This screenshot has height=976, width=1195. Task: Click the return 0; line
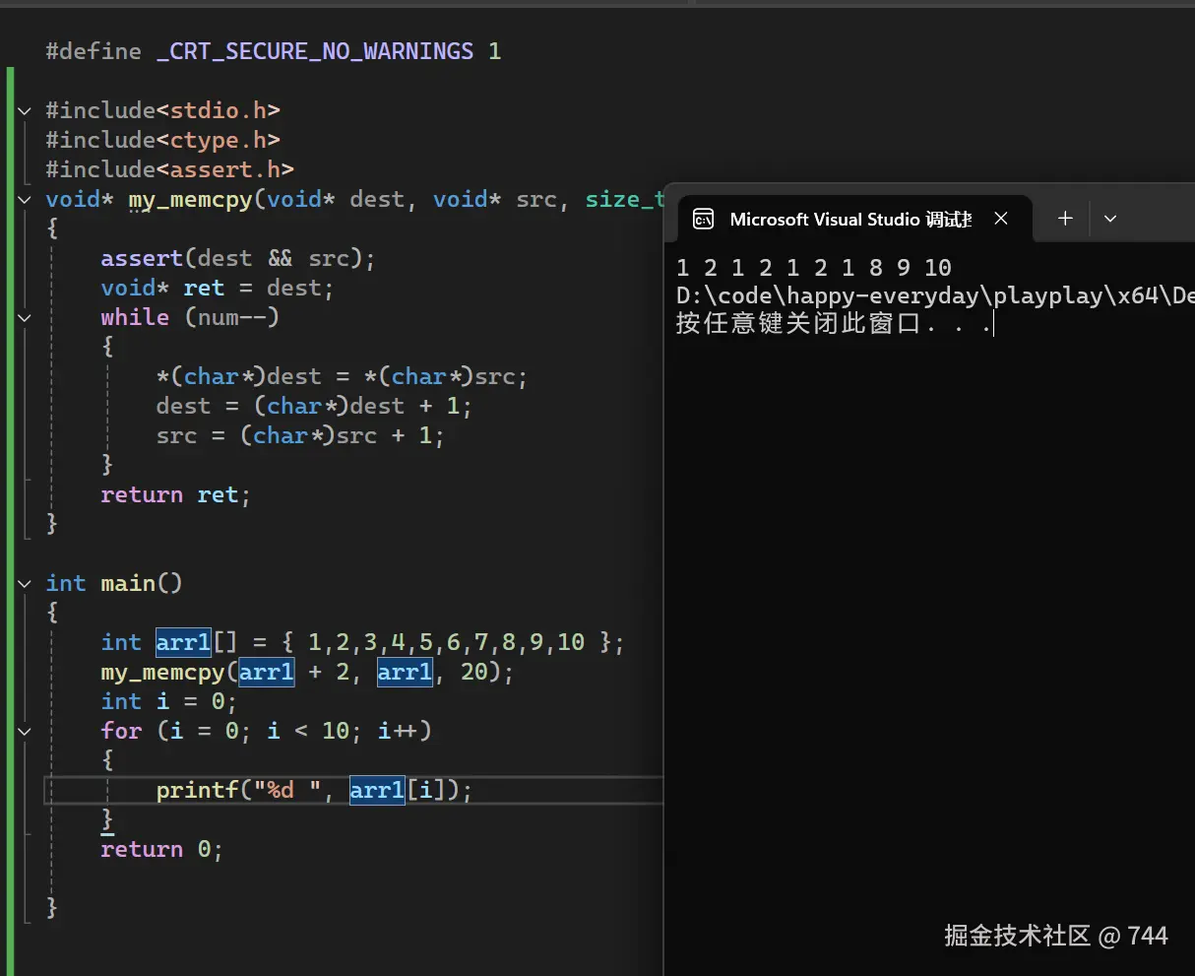click(161, 848)
